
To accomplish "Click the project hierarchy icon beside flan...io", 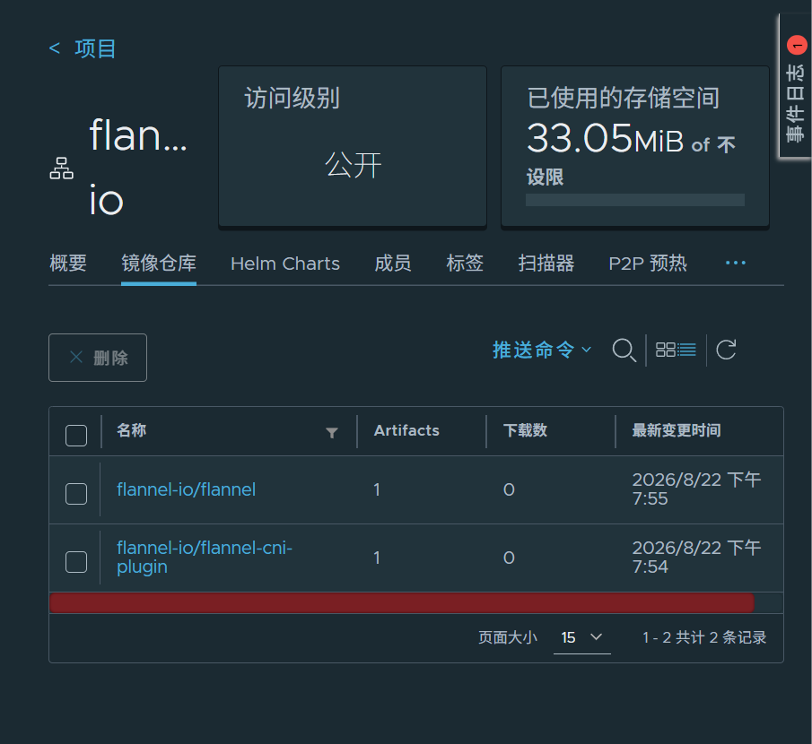I will [62, 169].
